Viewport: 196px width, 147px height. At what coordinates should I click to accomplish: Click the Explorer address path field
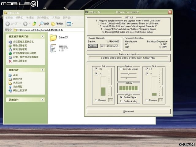tap(49, 30)
